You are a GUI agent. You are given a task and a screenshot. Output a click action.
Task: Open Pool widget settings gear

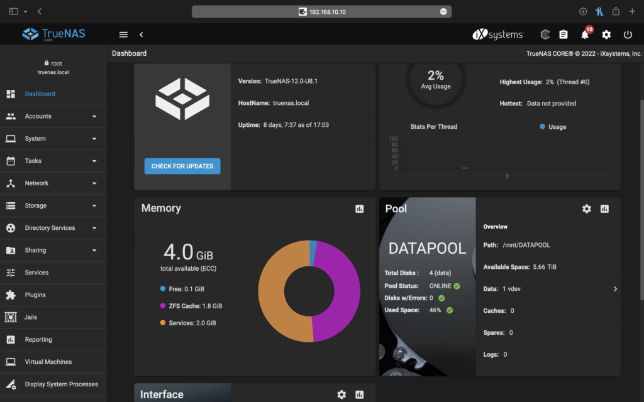pos(587,209)
